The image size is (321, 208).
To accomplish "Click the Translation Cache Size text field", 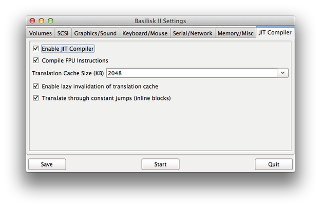I will (192, 73).
